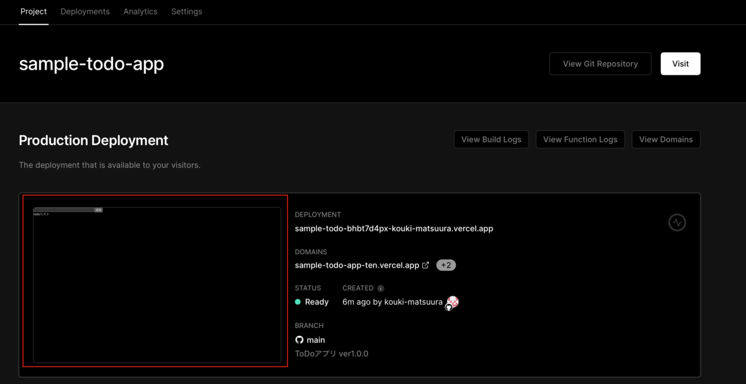Click the main branch link
The height and width of the screenshot is (384, 746).
pyautogui.click(x=316, y=340)
